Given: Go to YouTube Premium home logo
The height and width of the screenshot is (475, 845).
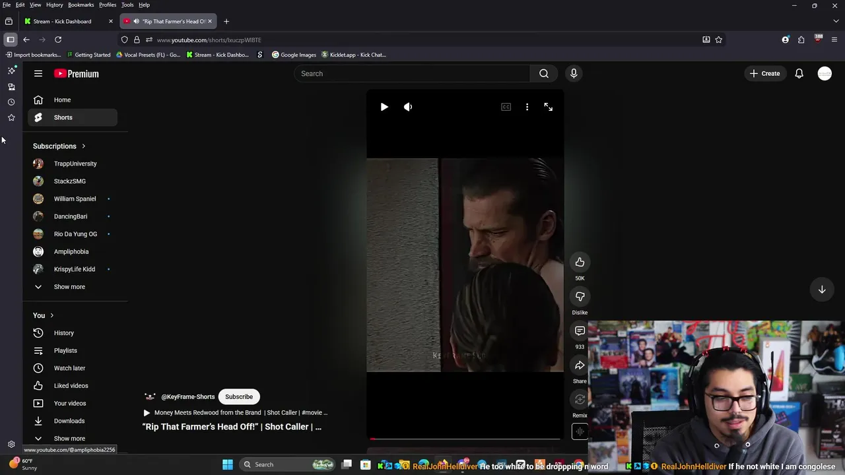Looking at the screenshot, I should pos(77,74).
